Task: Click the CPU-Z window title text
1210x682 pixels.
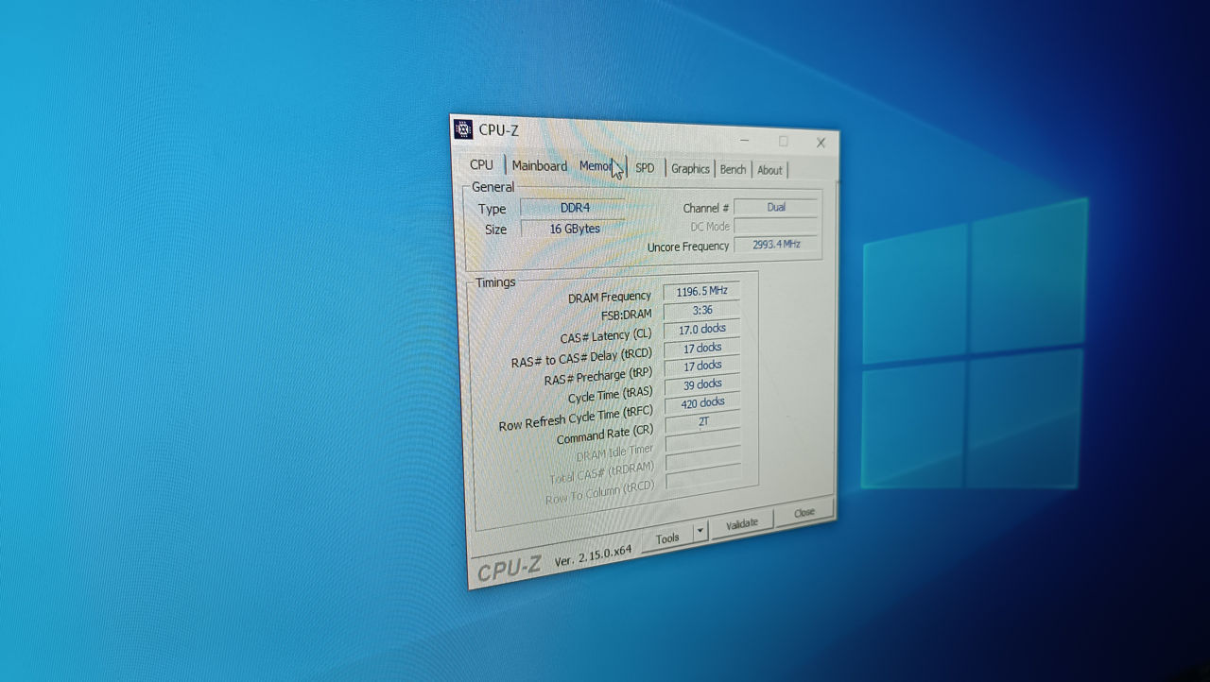Action: coord(498,130)
